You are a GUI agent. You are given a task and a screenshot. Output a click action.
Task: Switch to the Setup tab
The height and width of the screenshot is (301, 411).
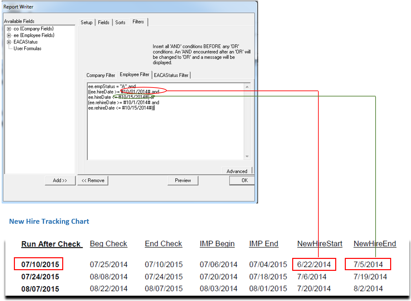click(x=86, y=22)
